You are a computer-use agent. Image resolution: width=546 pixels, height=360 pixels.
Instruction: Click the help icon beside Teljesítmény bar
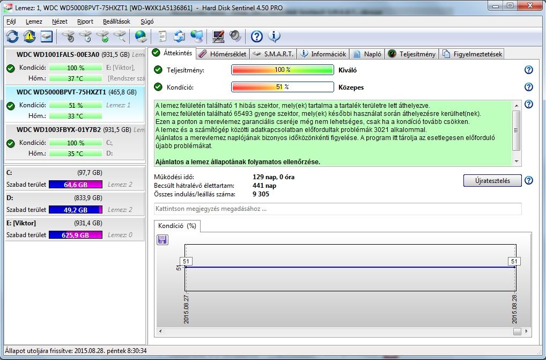tap(529, 70)
